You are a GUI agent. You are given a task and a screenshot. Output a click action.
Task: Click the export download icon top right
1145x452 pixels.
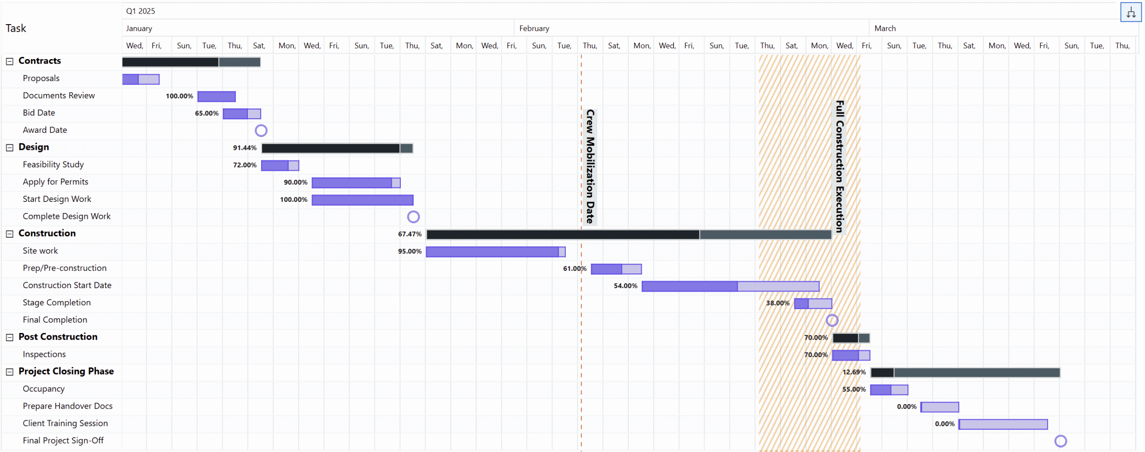click(1130, 13)
